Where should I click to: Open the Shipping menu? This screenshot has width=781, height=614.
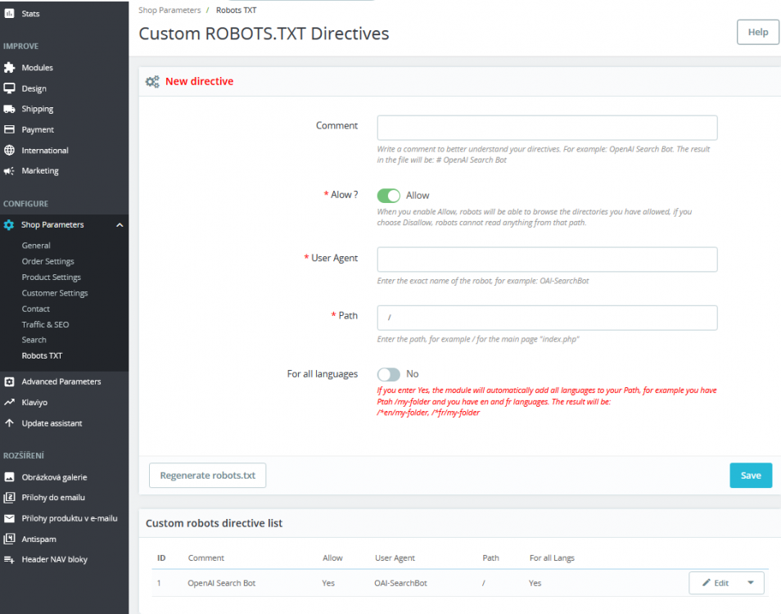pyautogui.click(x=38, y=109)
